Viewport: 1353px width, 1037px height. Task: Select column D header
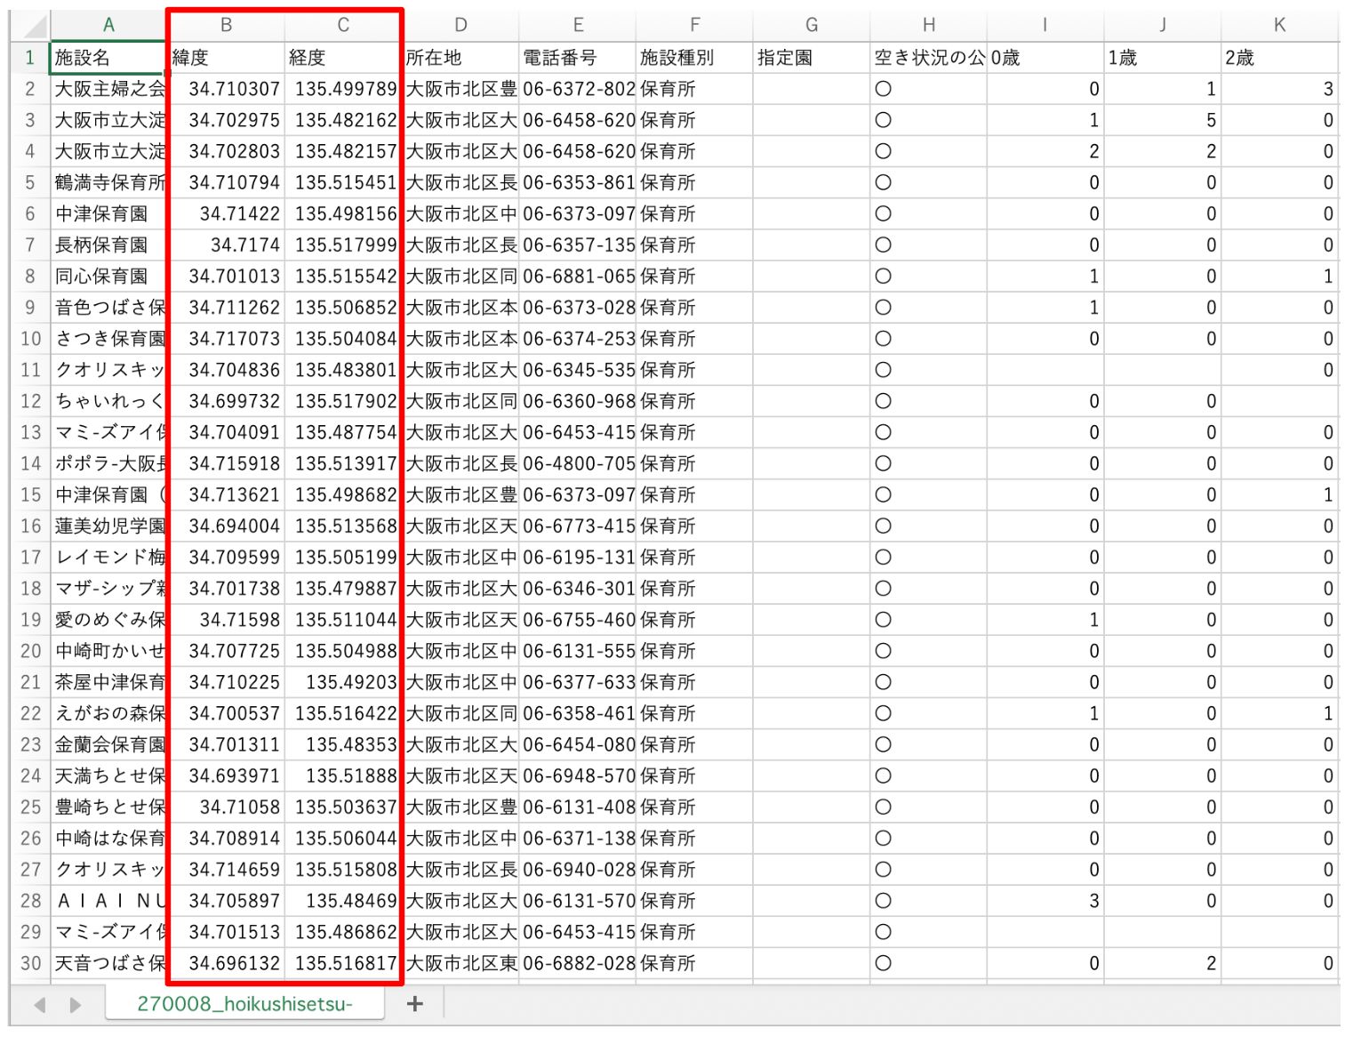coord(460,25)
